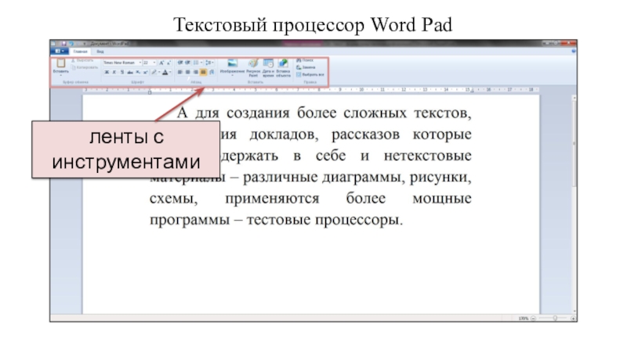Insert date and time (Дата и время)
Viewport: 627px width, 352px height.
pyautogui.click(x=268, y=67)
